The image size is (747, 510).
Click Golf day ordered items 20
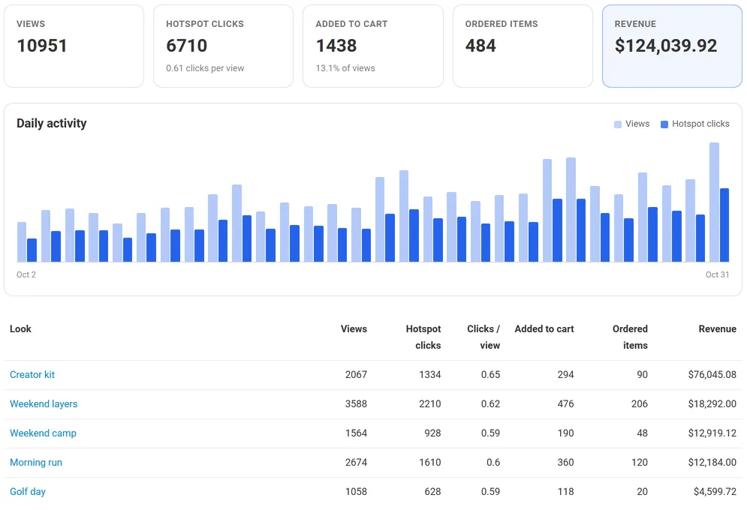(642, 491)
